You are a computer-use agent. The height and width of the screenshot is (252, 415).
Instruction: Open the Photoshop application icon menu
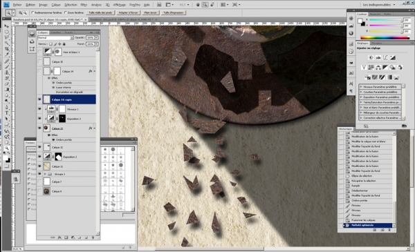(x=6, y=5)
